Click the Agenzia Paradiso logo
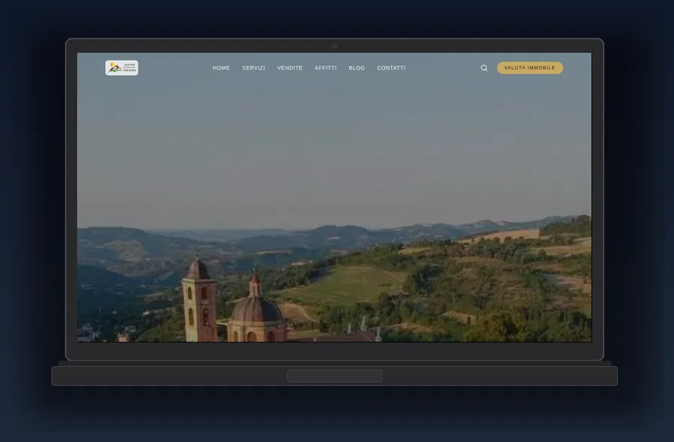This screenshot has height=442, width=674. coord(121,68)
